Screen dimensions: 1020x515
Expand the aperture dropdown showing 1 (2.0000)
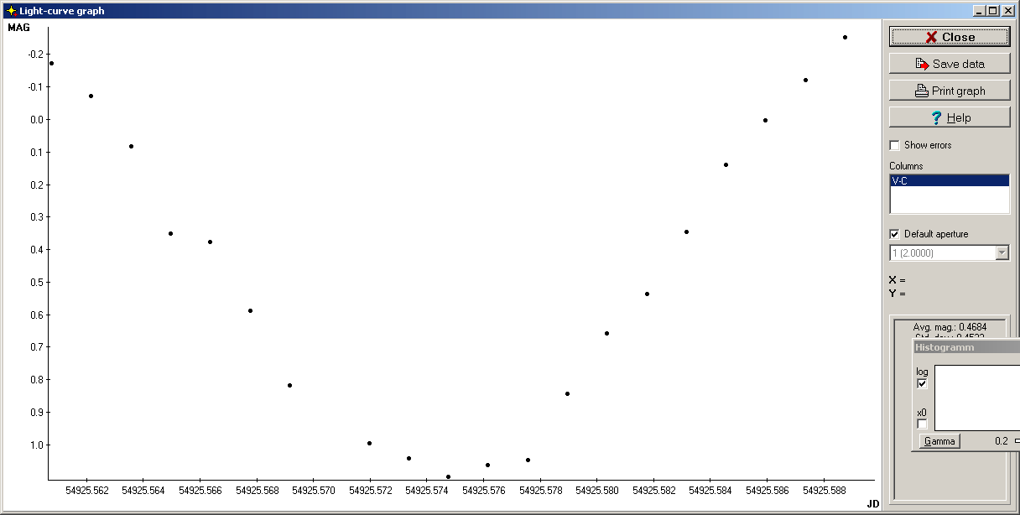click(x=1002, y=252)
